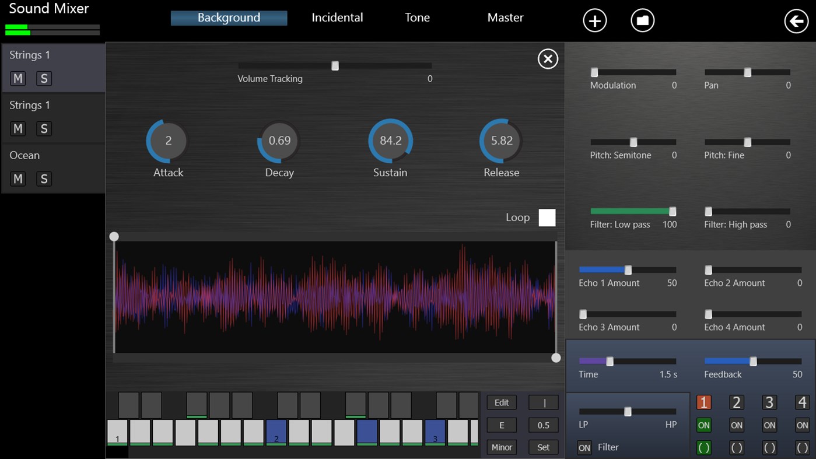
Task: Click the save project icon
Action: click(642, 20)
